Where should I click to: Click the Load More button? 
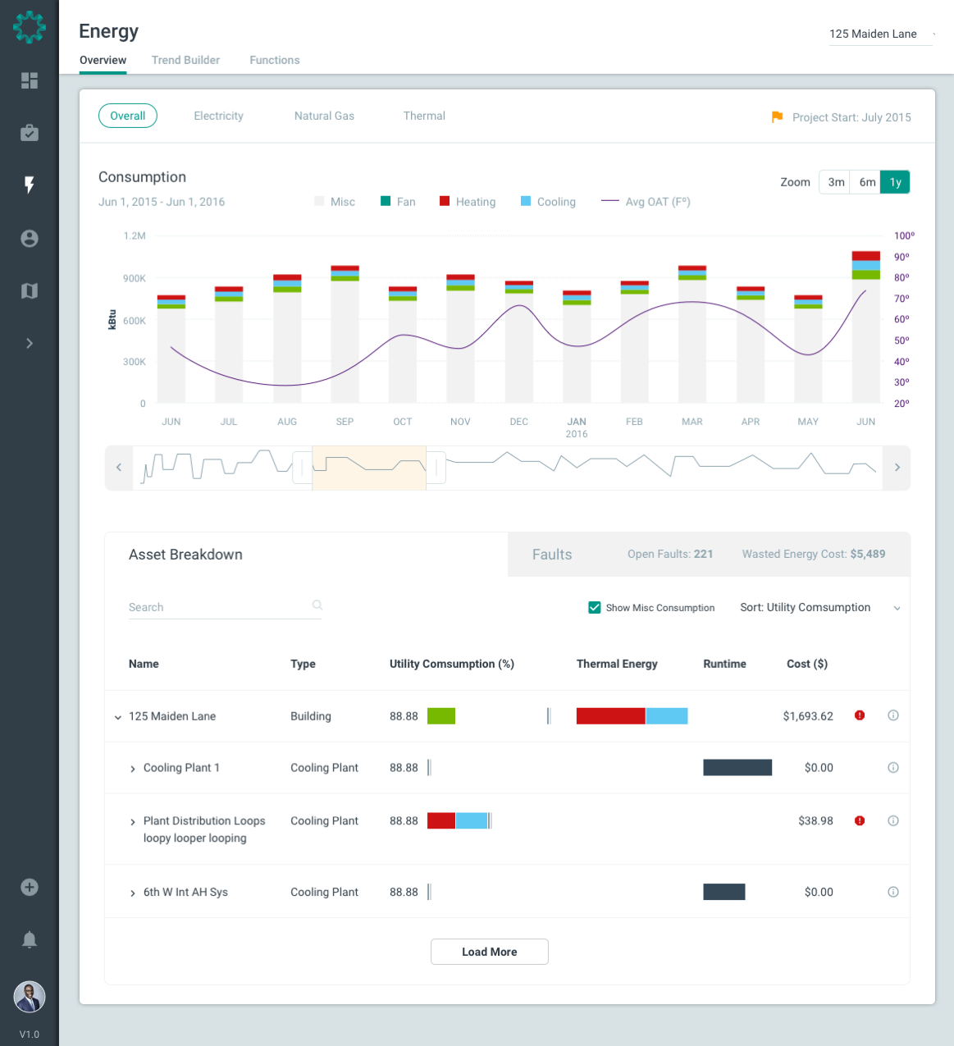(x=489, y=951)
